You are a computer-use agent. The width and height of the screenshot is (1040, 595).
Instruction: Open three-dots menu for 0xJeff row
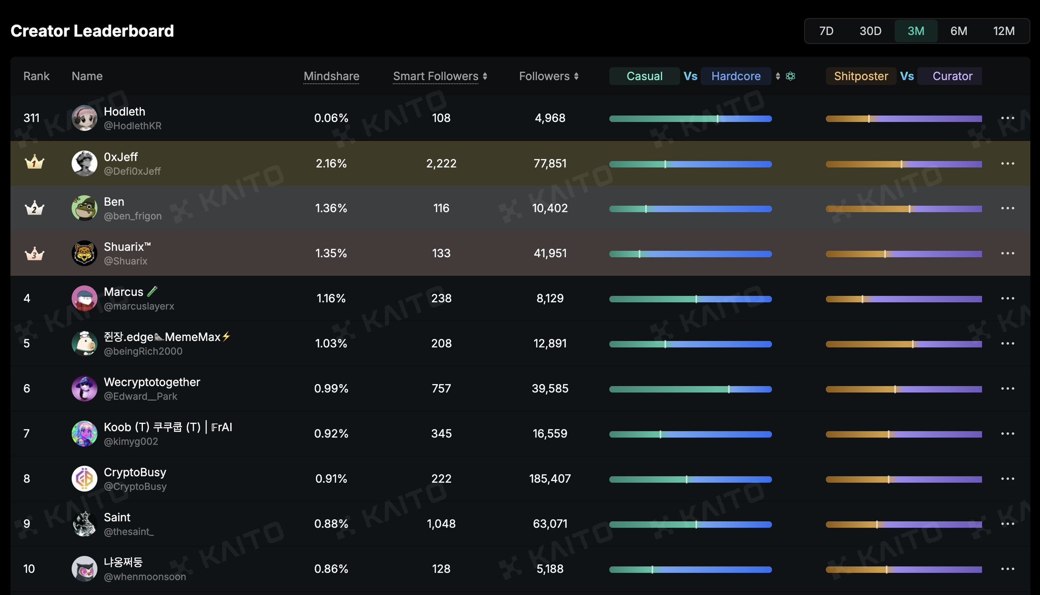coord(1007,164)
